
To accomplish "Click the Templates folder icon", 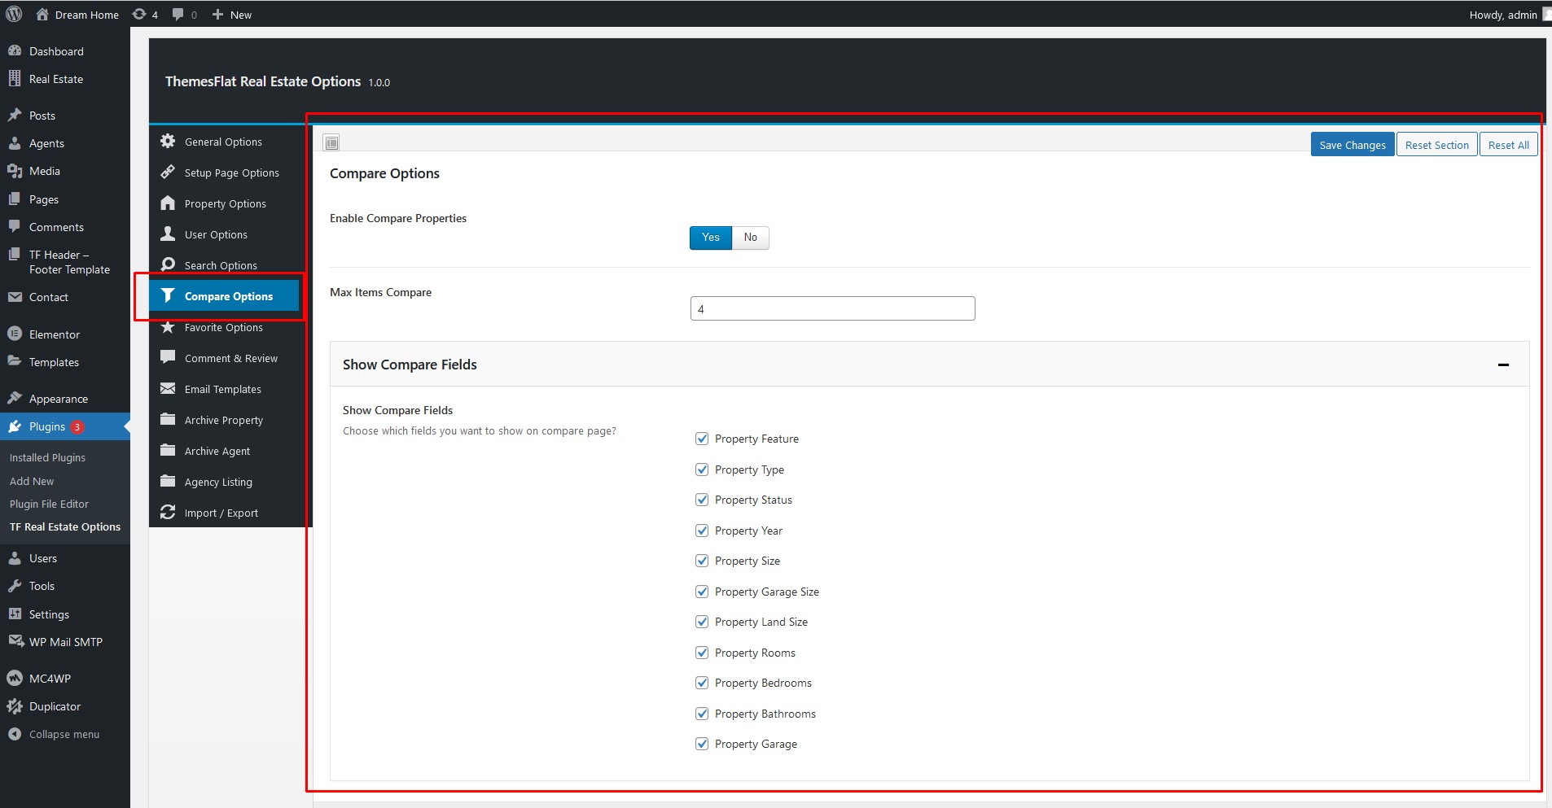I will pyautogui.click(x=15, y=361).
